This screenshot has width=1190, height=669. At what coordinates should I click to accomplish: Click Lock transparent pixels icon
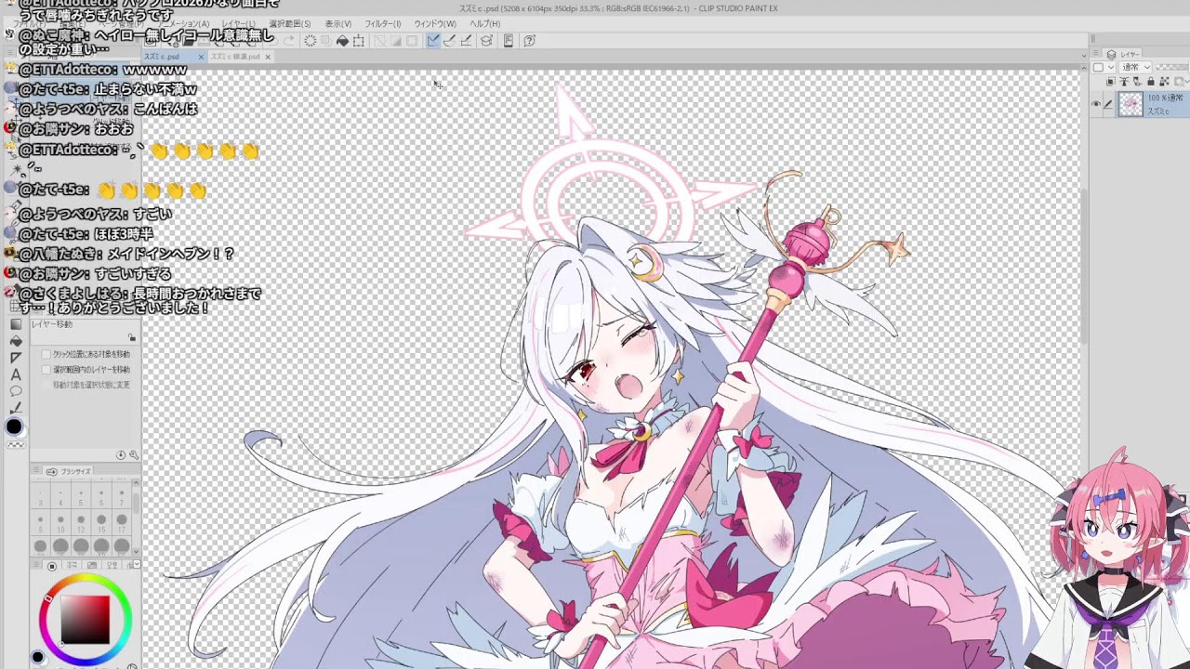[1164, 82]
